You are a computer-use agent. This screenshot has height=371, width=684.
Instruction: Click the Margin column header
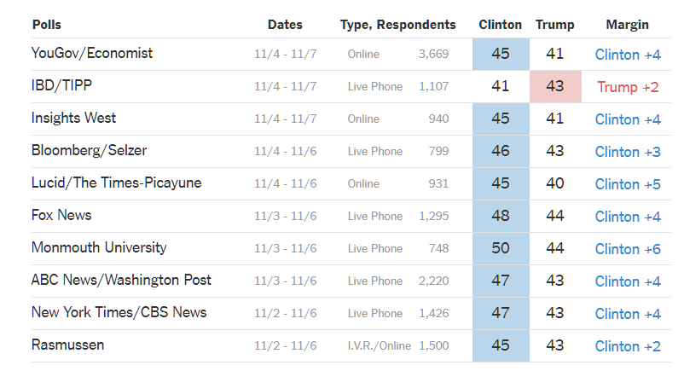tap(628, 25)
